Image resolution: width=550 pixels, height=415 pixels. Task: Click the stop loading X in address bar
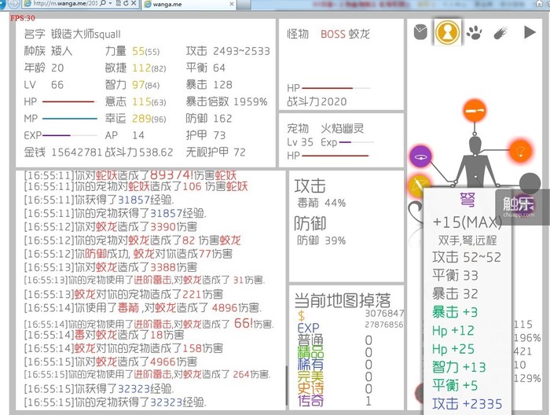coord(134,3)
